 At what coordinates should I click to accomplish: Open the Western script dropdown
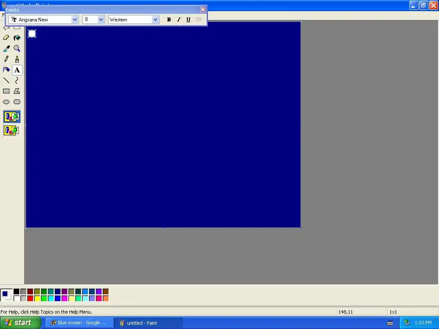(x=155, y=20)
